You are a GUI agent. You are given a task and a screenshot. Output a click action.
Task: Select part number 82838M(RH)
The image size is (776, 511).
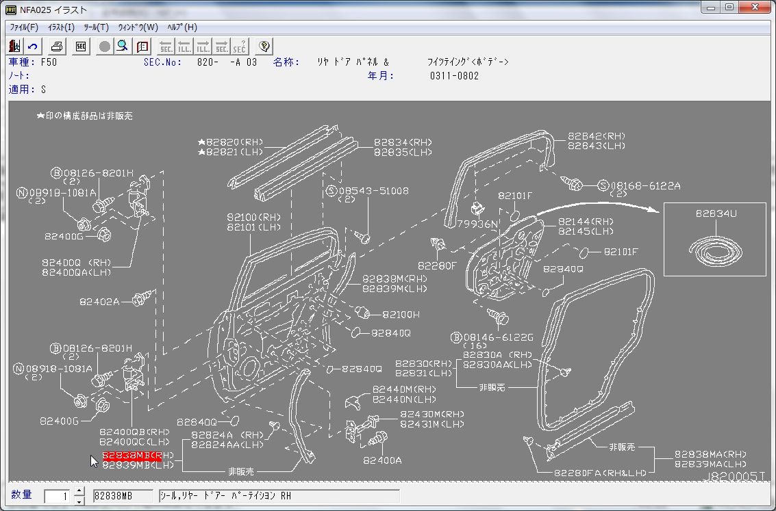(395, 278)
